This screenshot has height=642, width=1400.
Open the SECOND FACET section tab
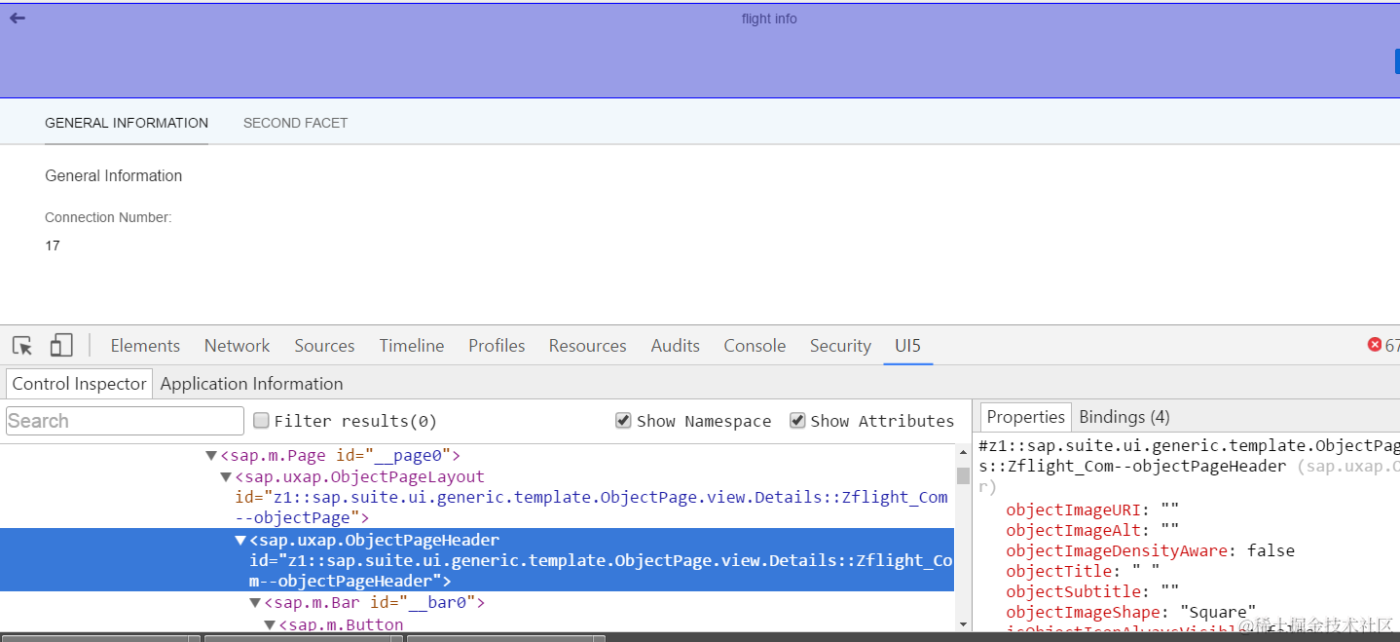tap(295, 123)
